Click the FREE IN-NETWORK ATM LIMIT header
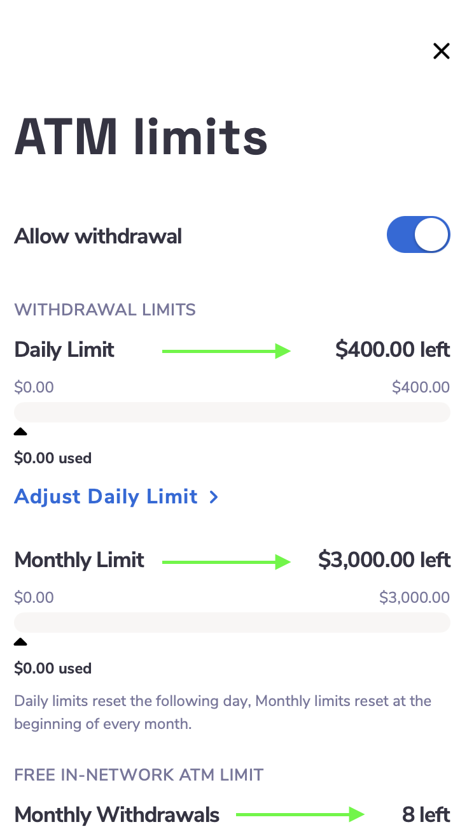The image size is (467, 836). click(x=139, y=775)
